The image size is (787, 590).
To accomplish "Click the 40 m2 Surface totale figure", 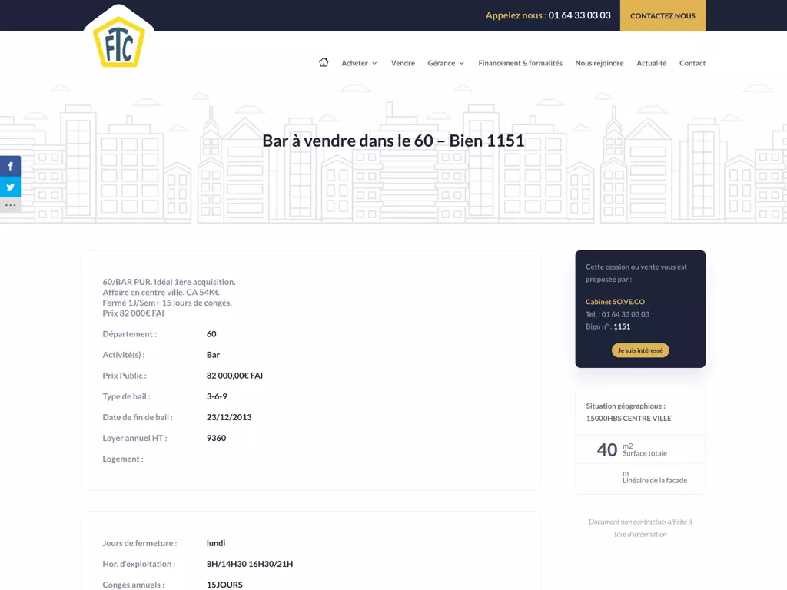I will 607,449.
